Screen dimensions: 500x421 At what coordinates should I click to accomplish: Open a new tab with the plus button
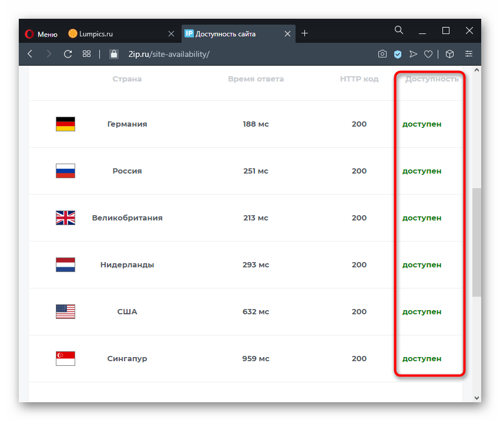pos(304,33)
